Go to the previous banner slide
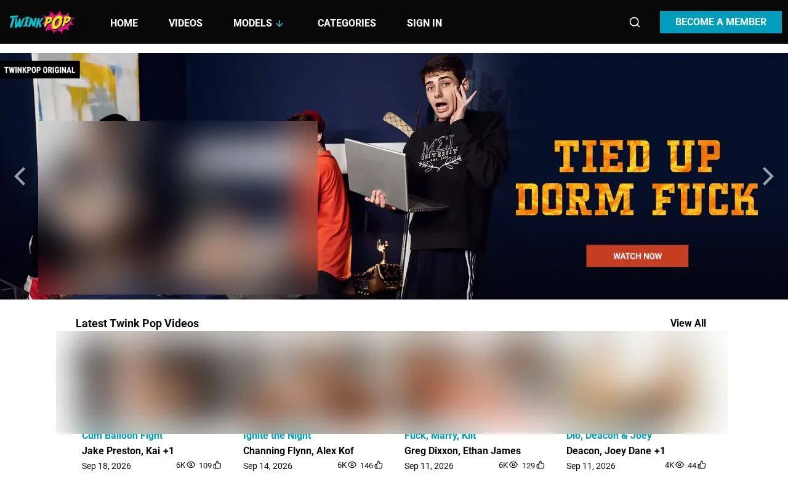 [20, 176]
